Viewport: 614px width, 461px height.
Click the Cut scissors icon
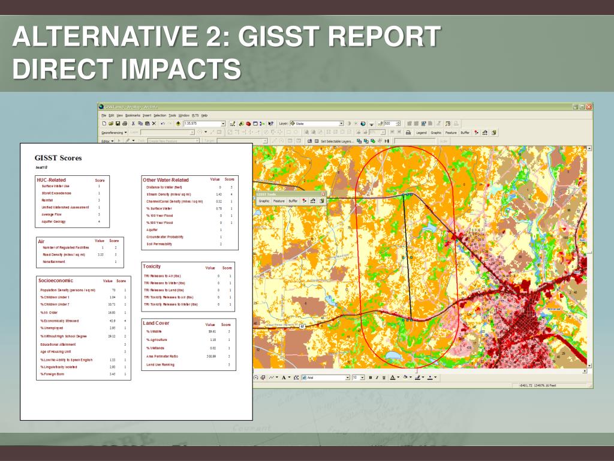point(133,124)
